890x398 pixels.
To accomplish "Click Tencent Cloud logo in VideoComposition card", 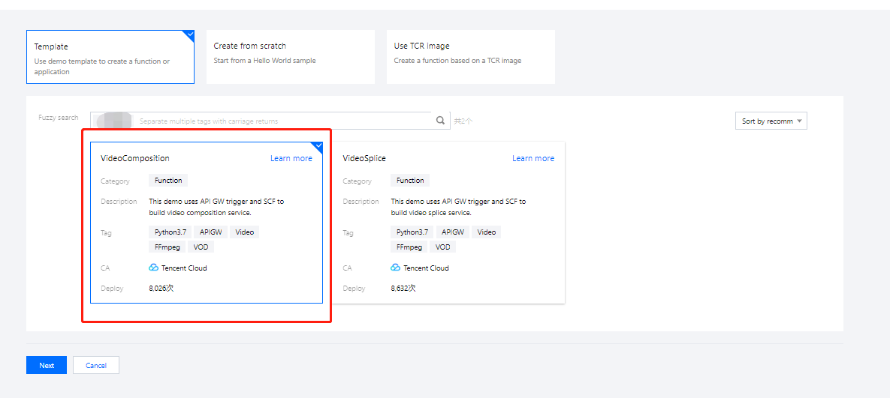I will (x=154, y=268).
